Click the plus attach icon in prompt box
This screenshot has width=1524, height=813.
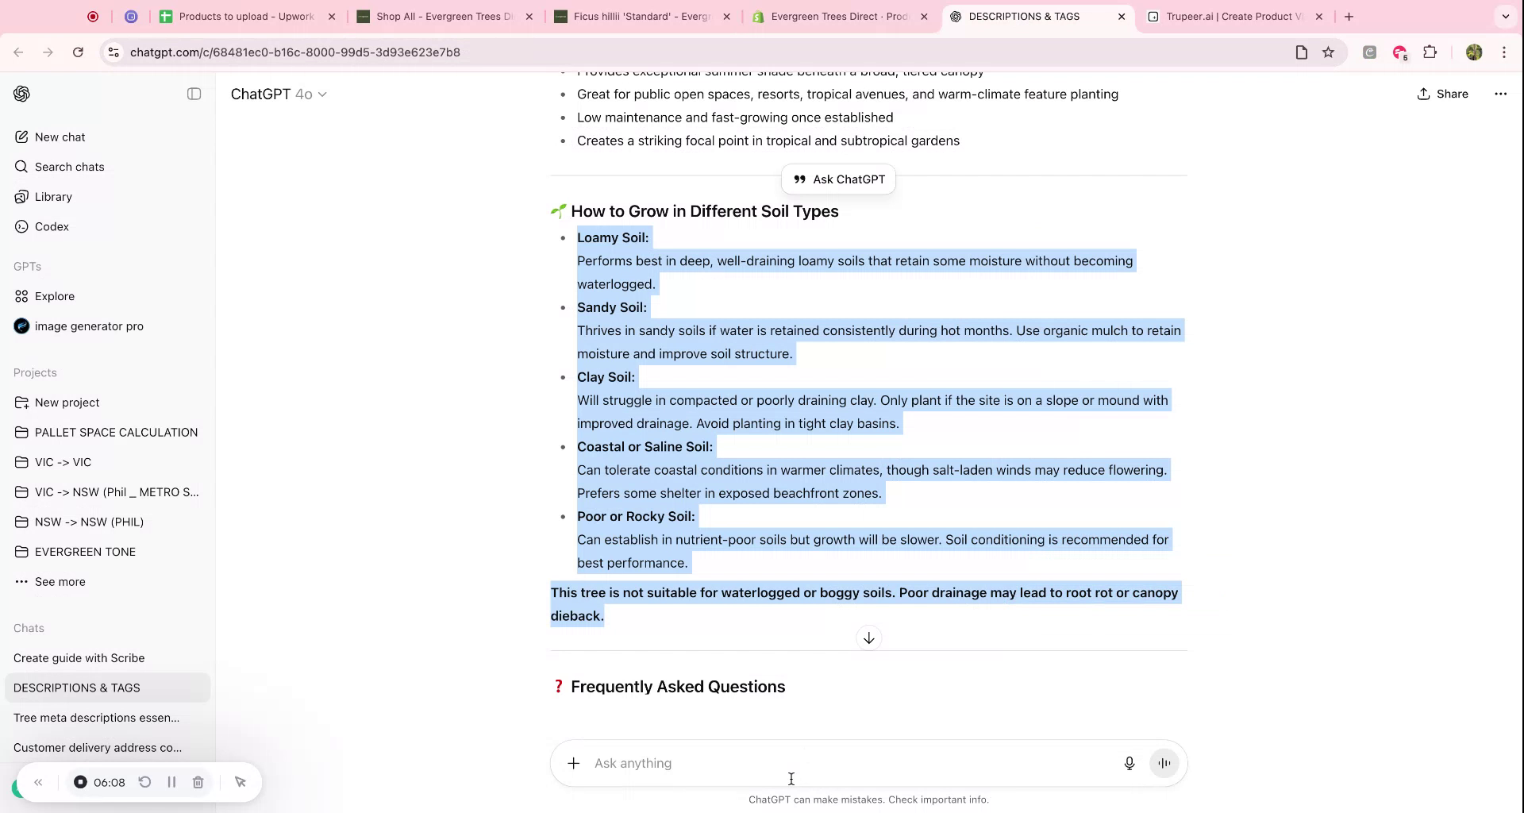573,764
